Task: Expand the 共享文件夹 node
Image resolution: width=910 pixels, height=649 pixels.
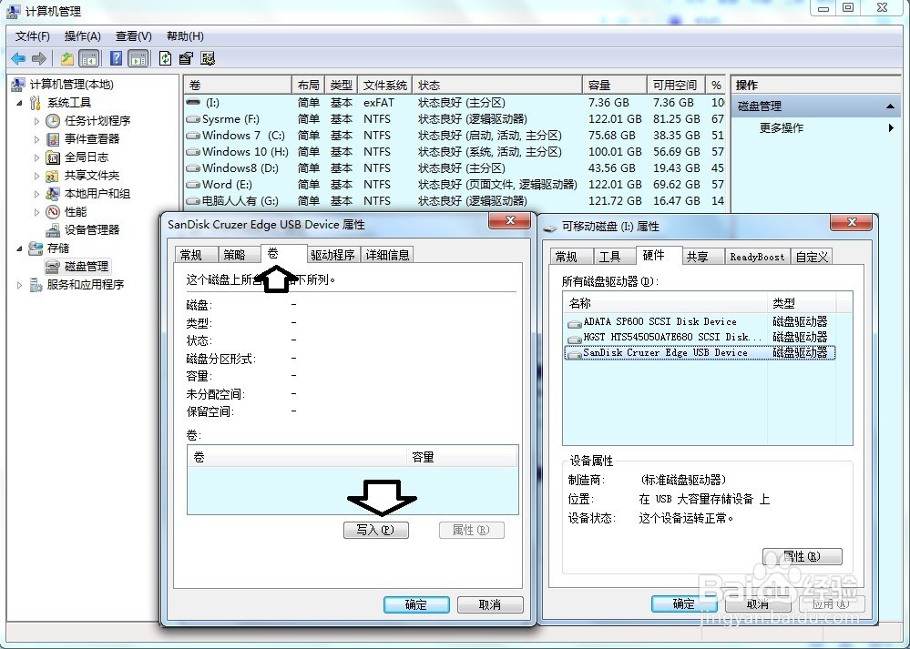Action: pyautogui.click(x=36, y=176)
